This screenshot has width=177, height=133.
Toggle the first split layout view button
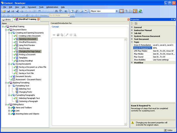tap(122, 11)
